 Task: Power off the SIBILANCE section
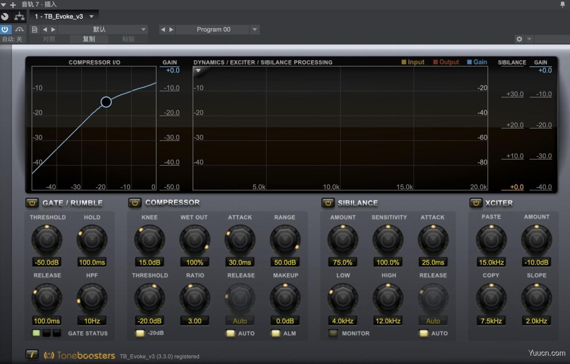click(328, 203)
